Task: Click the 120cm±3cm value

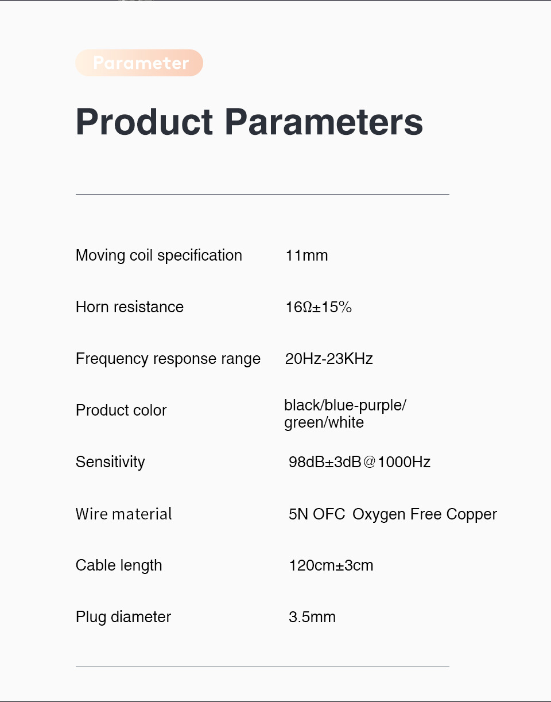Action: tap(331, 565)
